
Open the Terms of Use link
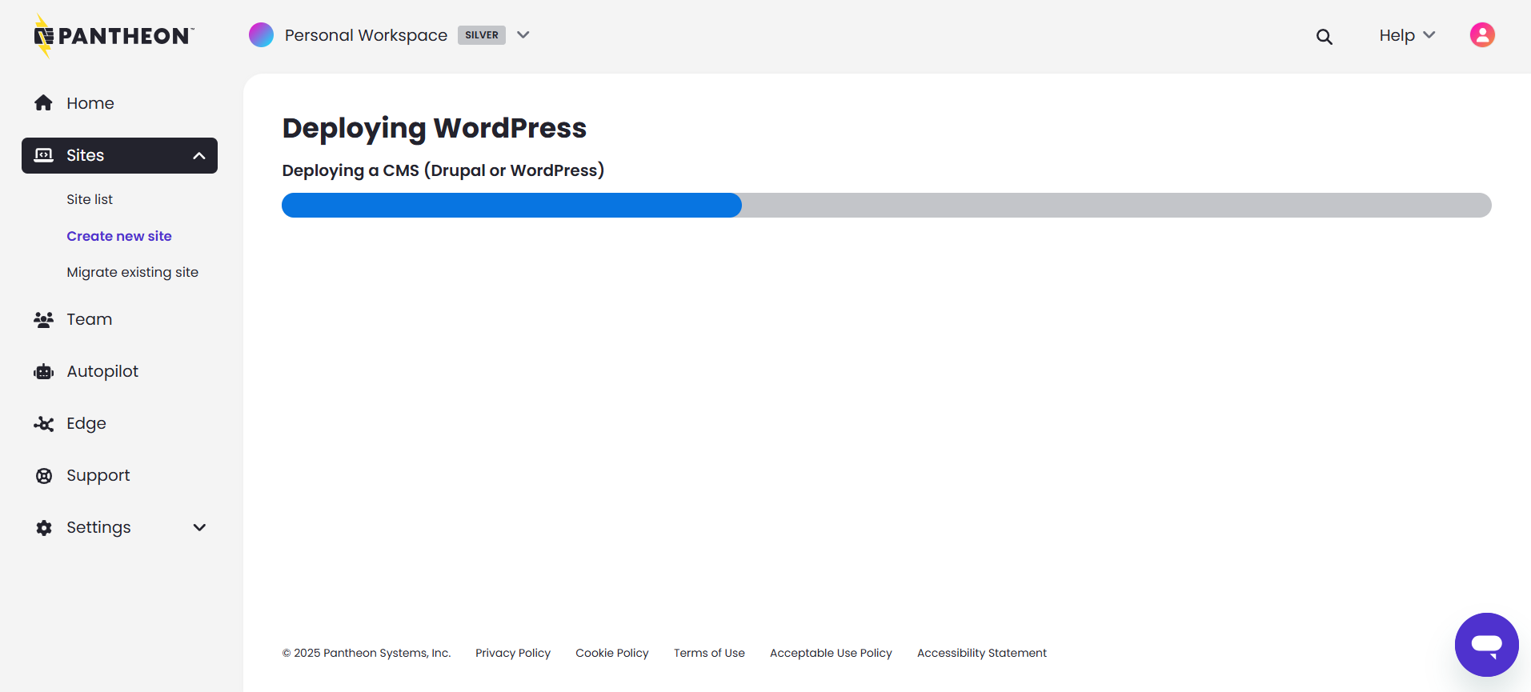(x=709, y=653)
